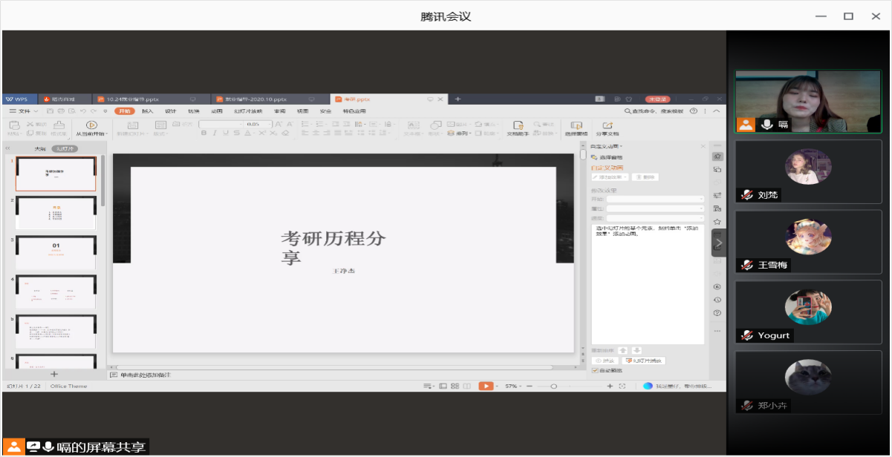This screenshot has height=457, width=892.
Task: Click the help question mark icon near search
Action: click(694, 111)
